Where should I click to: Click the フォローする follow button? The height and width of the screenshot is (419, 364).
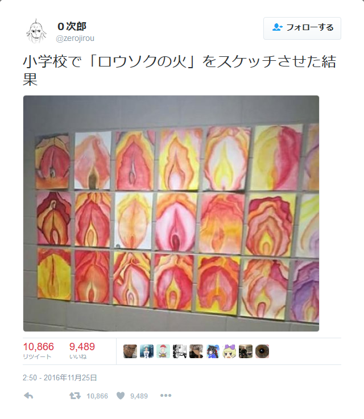[x=302, y=28]
